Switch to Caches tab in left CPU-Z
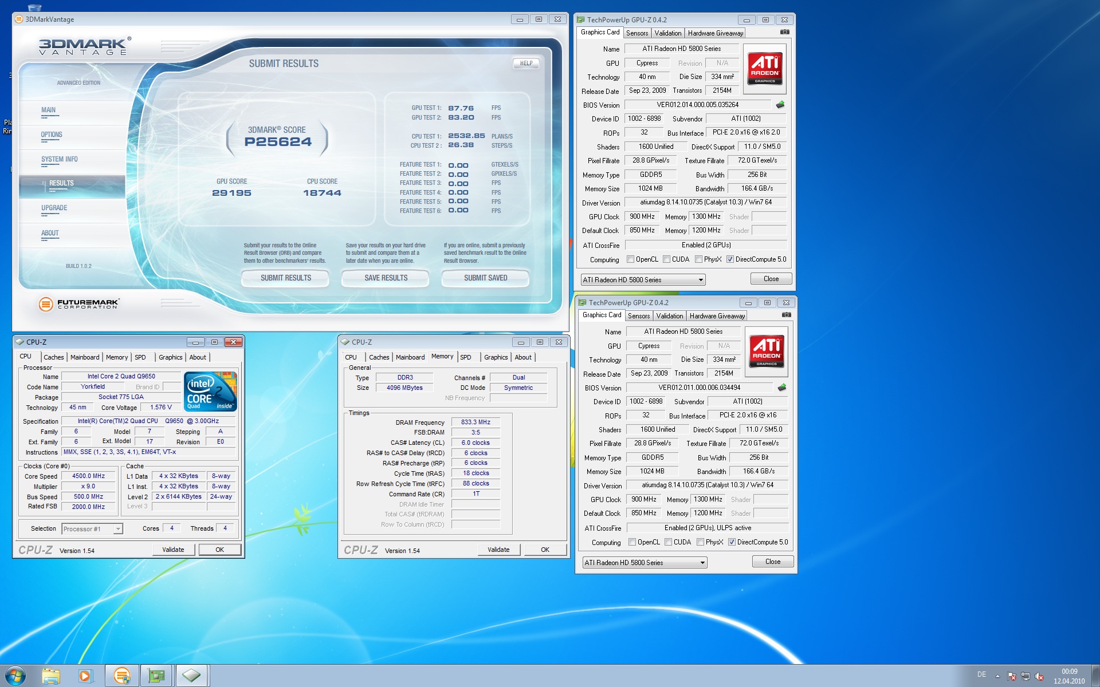This screenshot has height=687, width=1100. [54, 357]
